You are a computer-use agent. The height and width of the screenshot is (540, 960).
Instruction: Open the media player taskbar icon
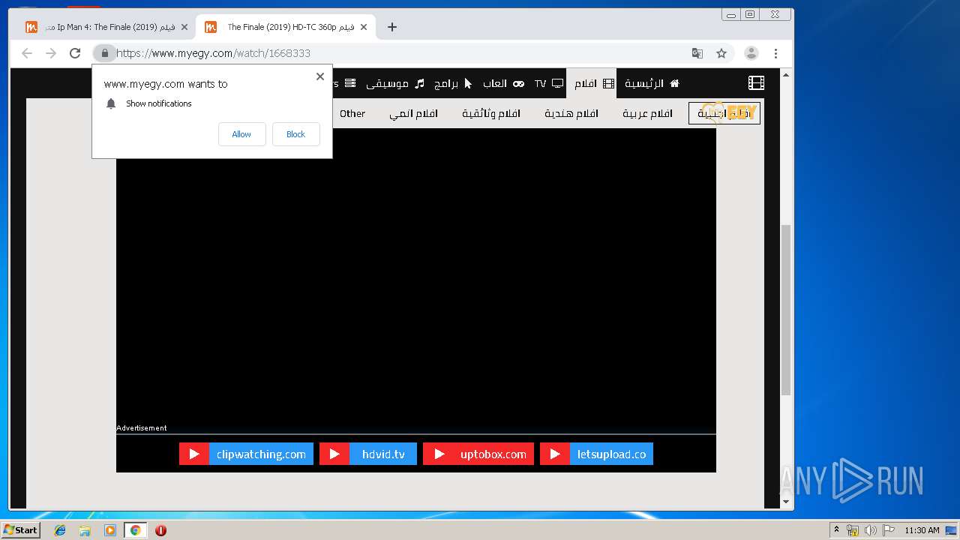pos(110,530)
